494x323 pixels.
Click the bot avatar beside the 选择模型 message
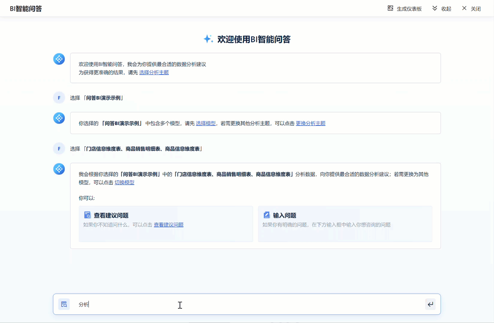click(59, 118)
